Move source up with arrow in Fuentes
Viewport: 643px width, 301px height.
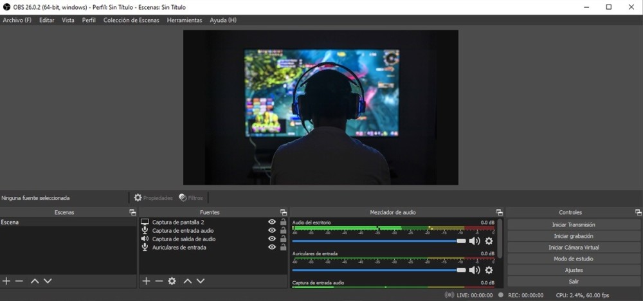(x=187, y=281)
